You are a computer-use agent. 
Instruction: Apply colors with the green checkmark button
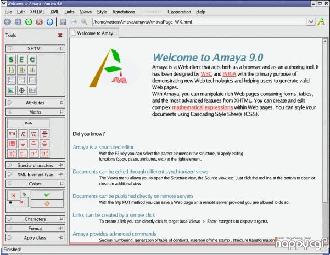tap(47, 195)
